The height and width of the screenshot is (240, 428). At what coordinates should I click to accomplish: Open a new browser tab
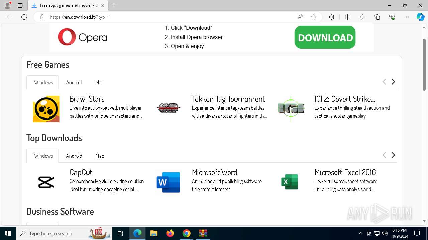click(x=114, y=5)
